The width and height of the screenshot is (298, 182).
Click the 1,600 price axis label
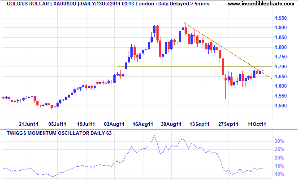[x=281, y=86]
